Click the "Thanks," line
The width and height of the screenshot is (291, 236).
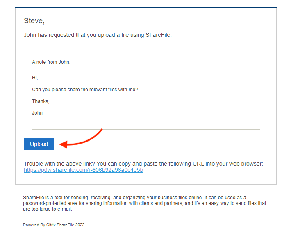(41, 101)
